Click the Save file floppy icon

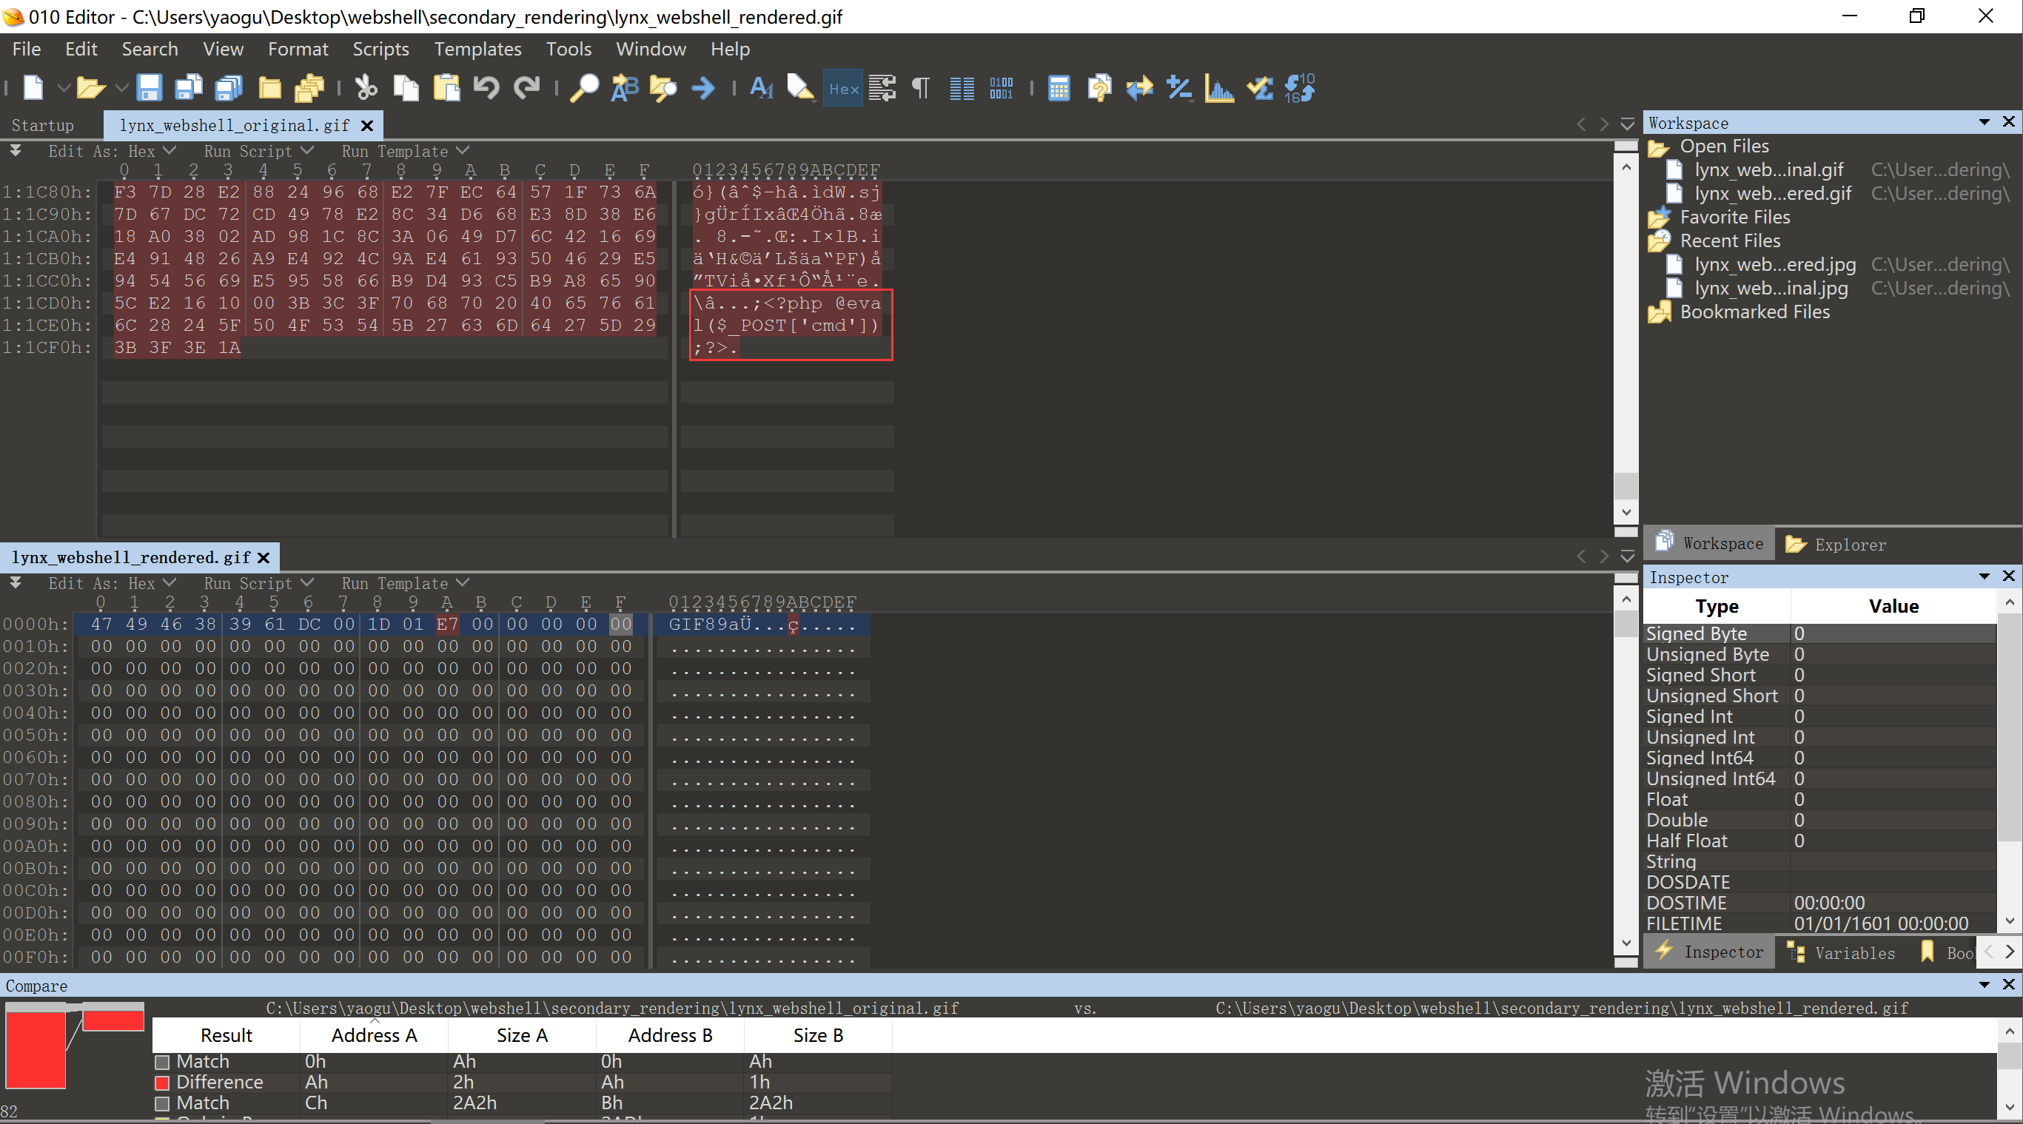[x=149, y=88]
